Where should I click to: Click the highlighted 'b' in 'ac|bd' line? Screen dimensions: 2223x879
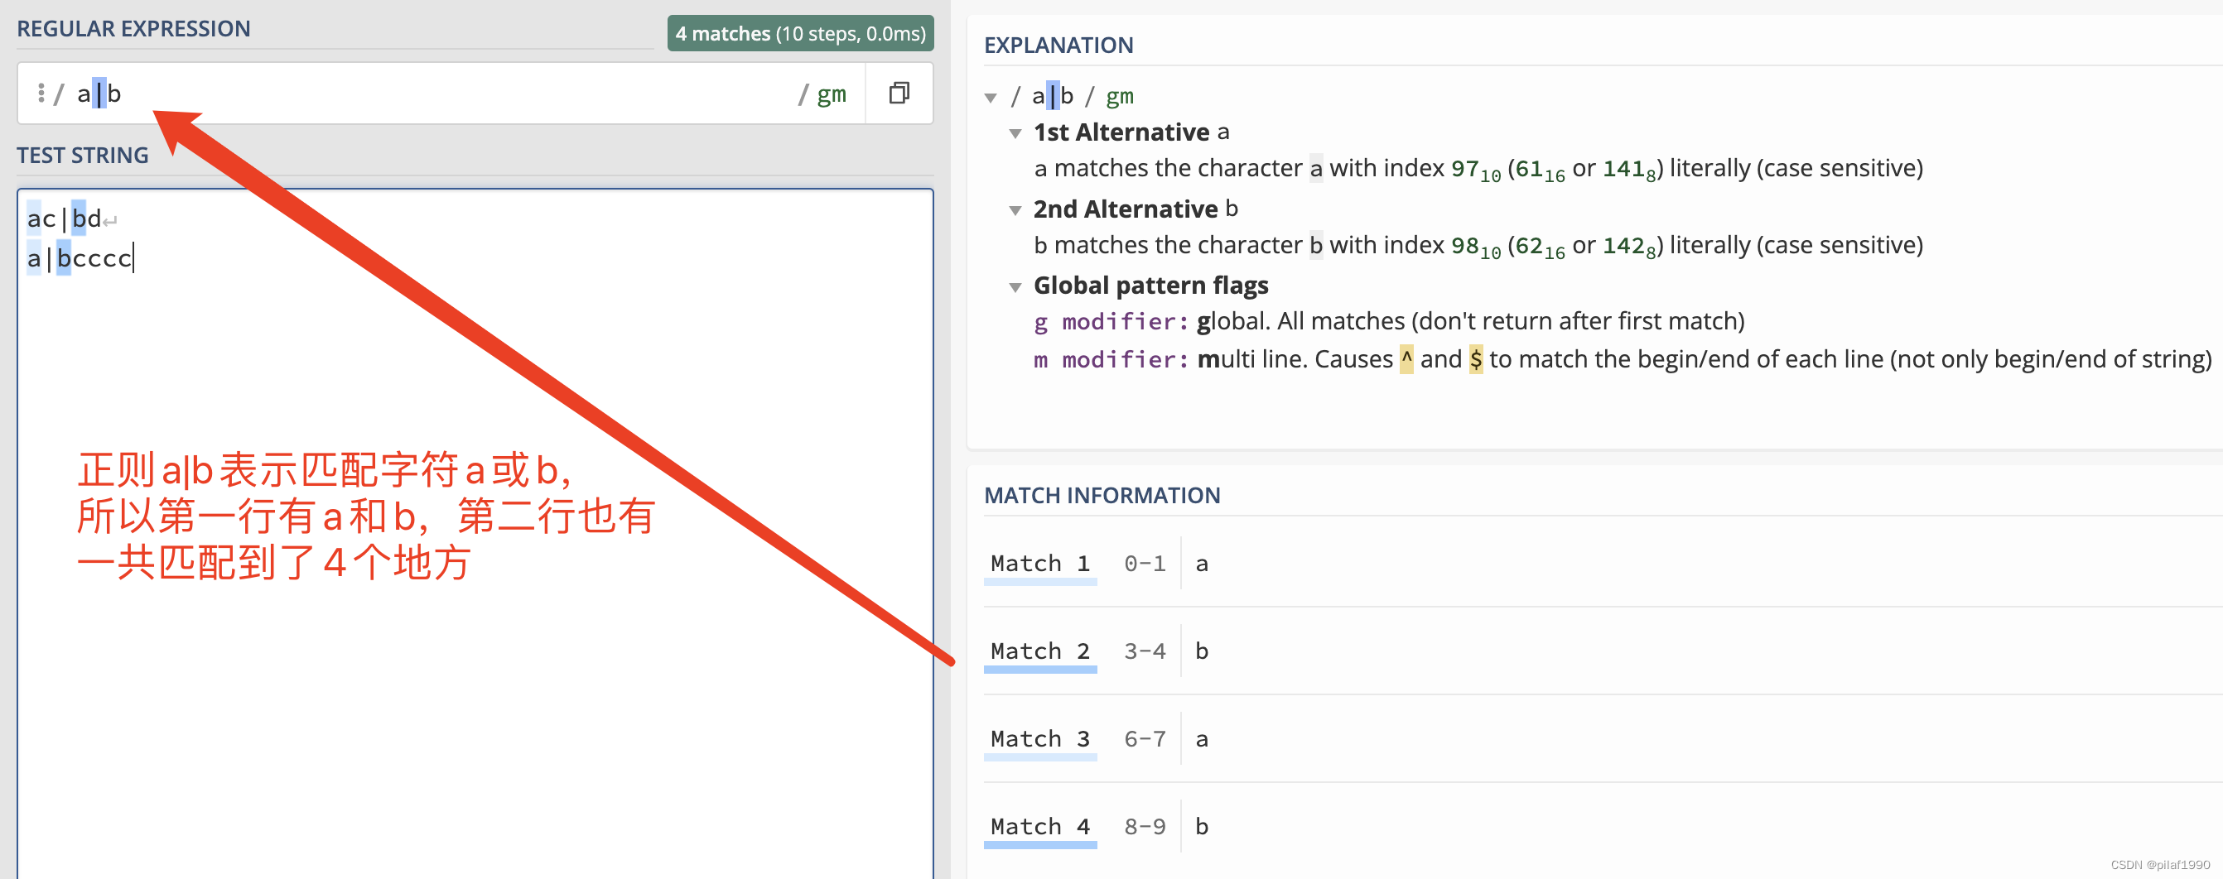point(79,219)
